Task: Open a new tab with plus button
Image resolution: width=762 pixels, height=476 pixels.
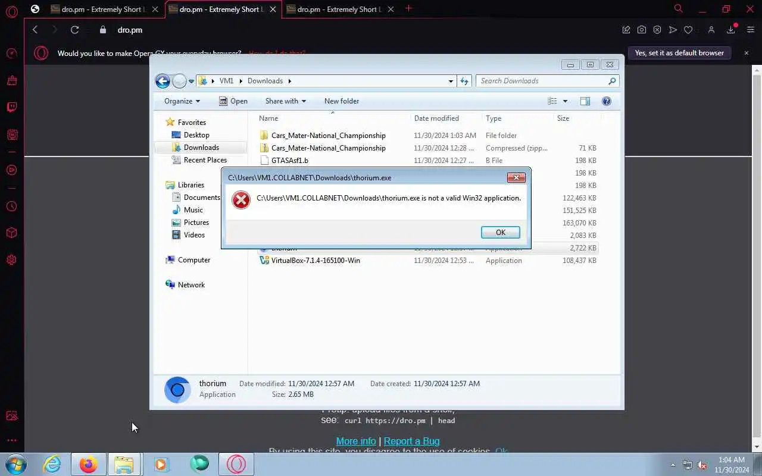Action: 408,8
